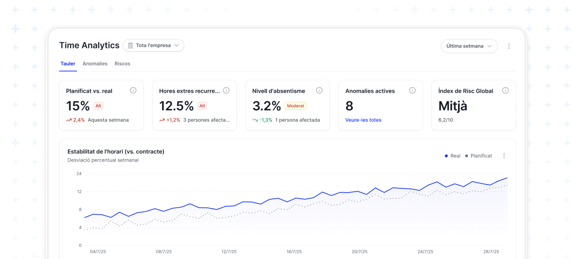Viewport: 573px width, 259px height.
Task: Click the Time Analytics heading
Action: pyautogui.click(x=90, y=45)
